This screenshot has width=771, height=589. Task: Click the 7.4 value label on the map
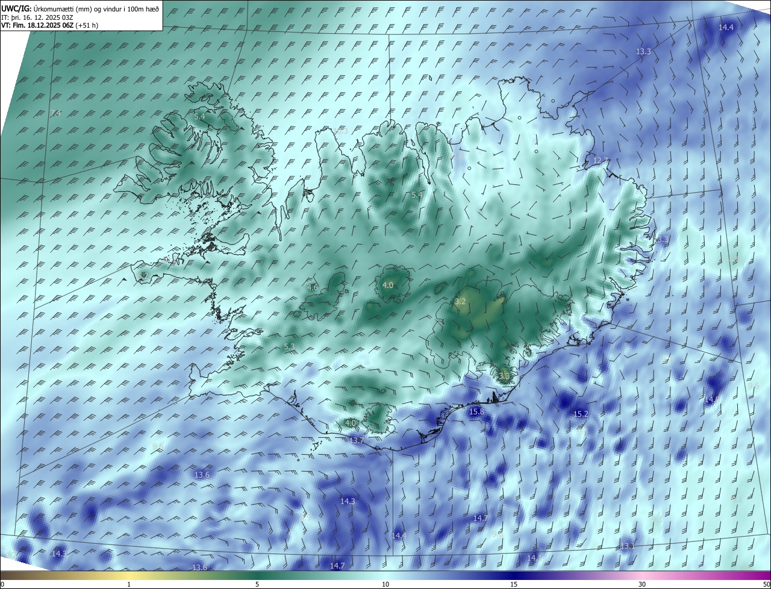pyautogui.click(x=55, y=113)
